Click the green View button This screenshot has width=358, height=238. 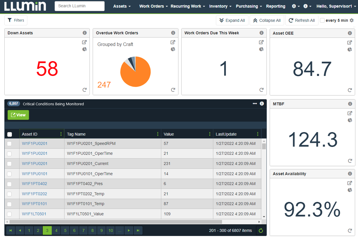point(18,115)
